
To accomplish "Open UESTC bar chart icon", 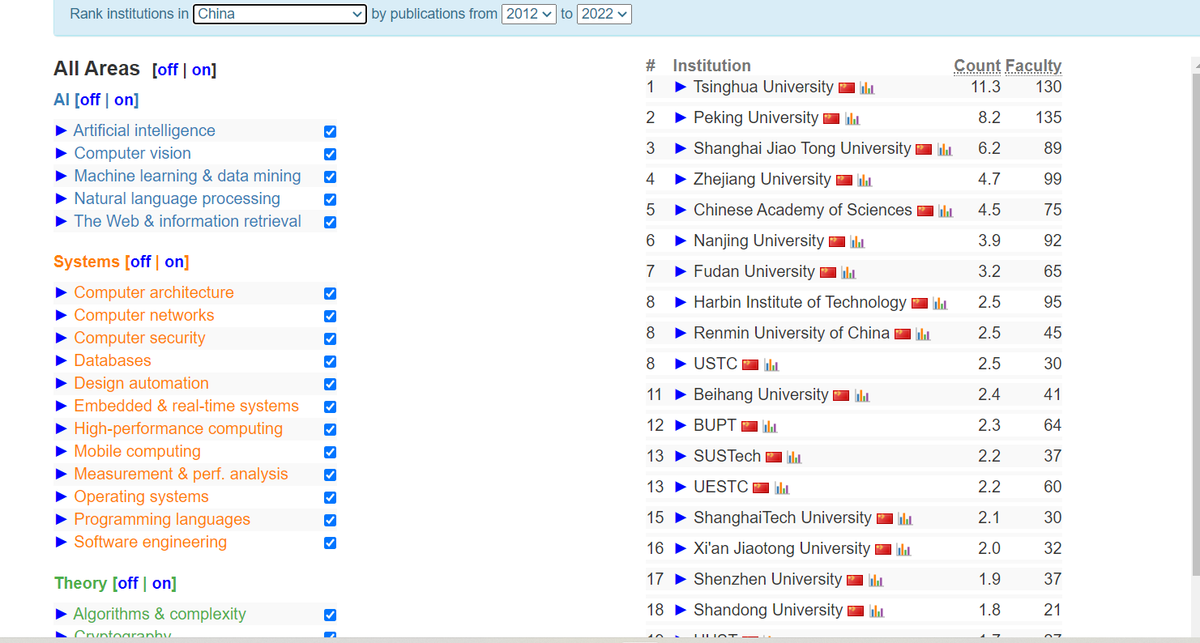I will pos(782,488).
